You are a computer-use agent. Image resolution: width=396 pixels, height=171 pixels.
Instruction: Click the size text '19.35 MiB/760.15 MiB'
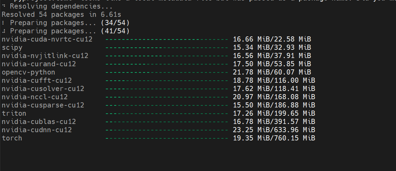pyautogui.click(x=274, y=138)
